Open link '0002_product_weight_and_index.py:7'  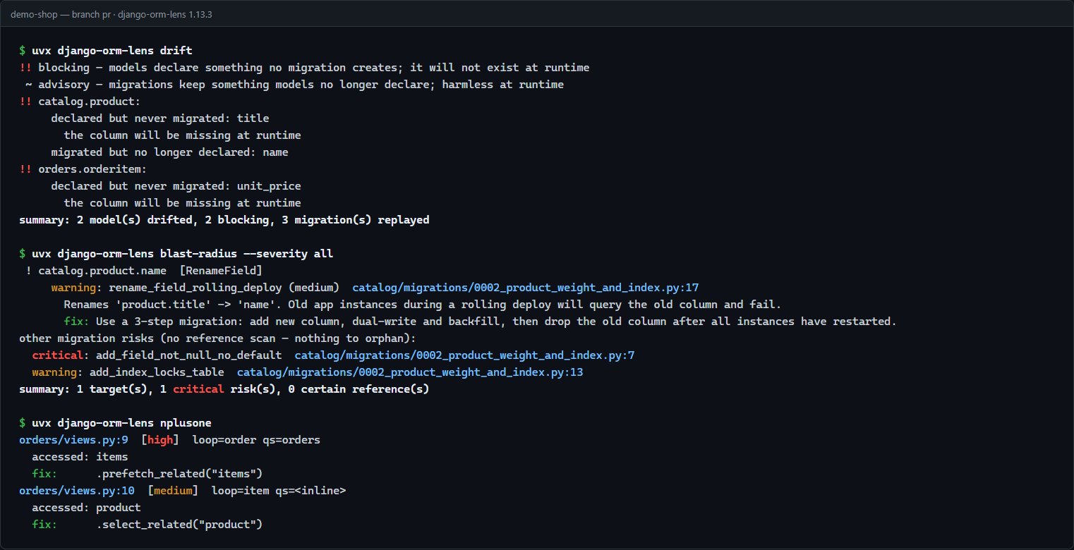point(465,355)
